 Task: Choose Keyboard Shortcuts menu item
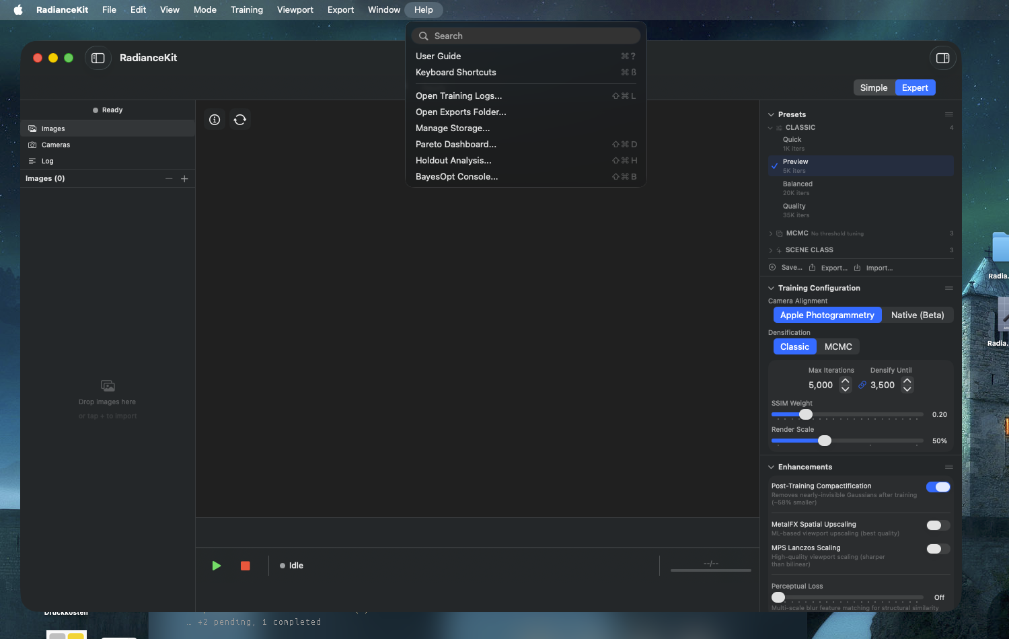[x=526, y=72]
